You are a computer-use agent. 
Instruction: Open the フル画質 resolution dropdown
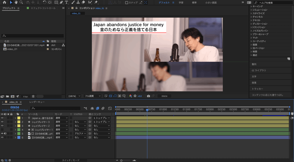click(x=92, y=96)
